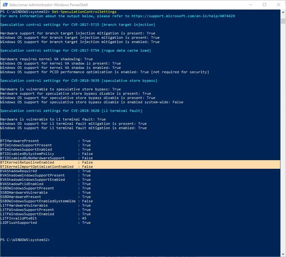
Task: Click the SSBDWindowsSupportPresent row
Action: pyautogui.click(x=46, y=188)
